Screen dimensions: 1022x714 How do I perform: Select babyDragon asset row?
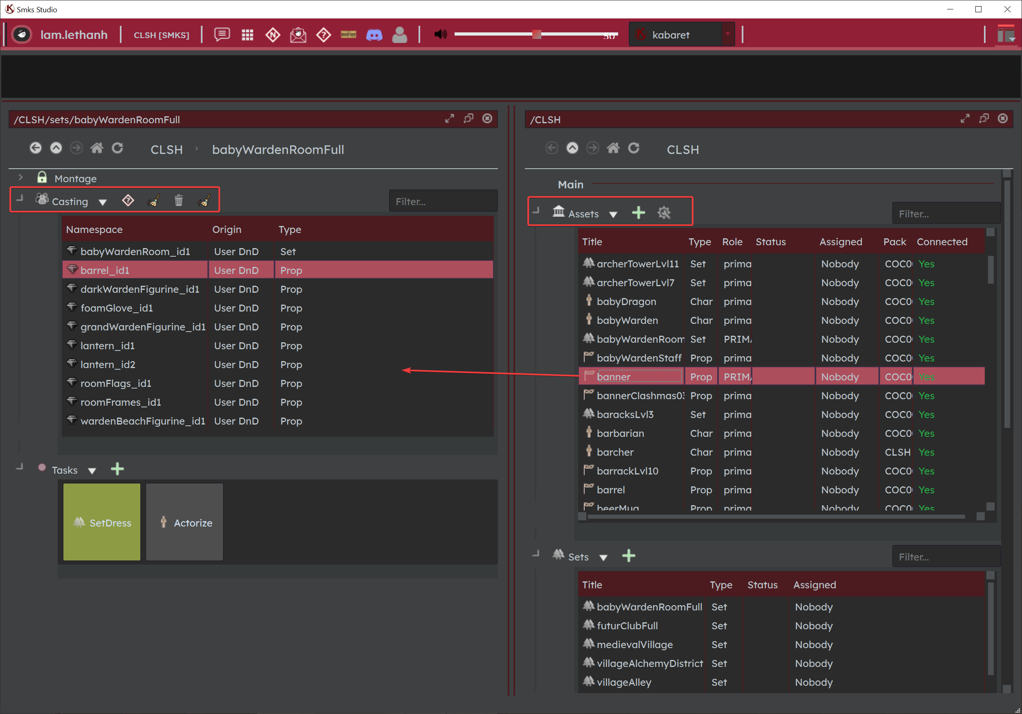[x=781, y=301]
